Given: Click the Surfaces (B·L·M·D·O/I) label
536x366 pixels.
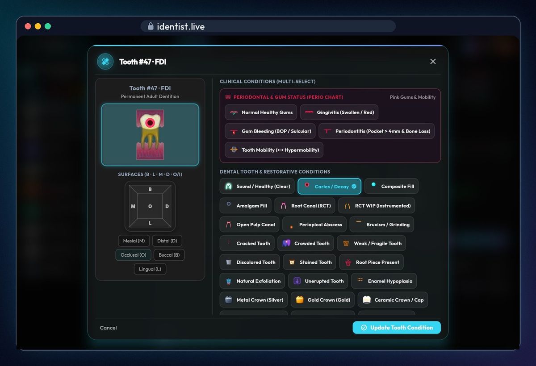Looking at the screenshot, I should click(x=150, y=175).
